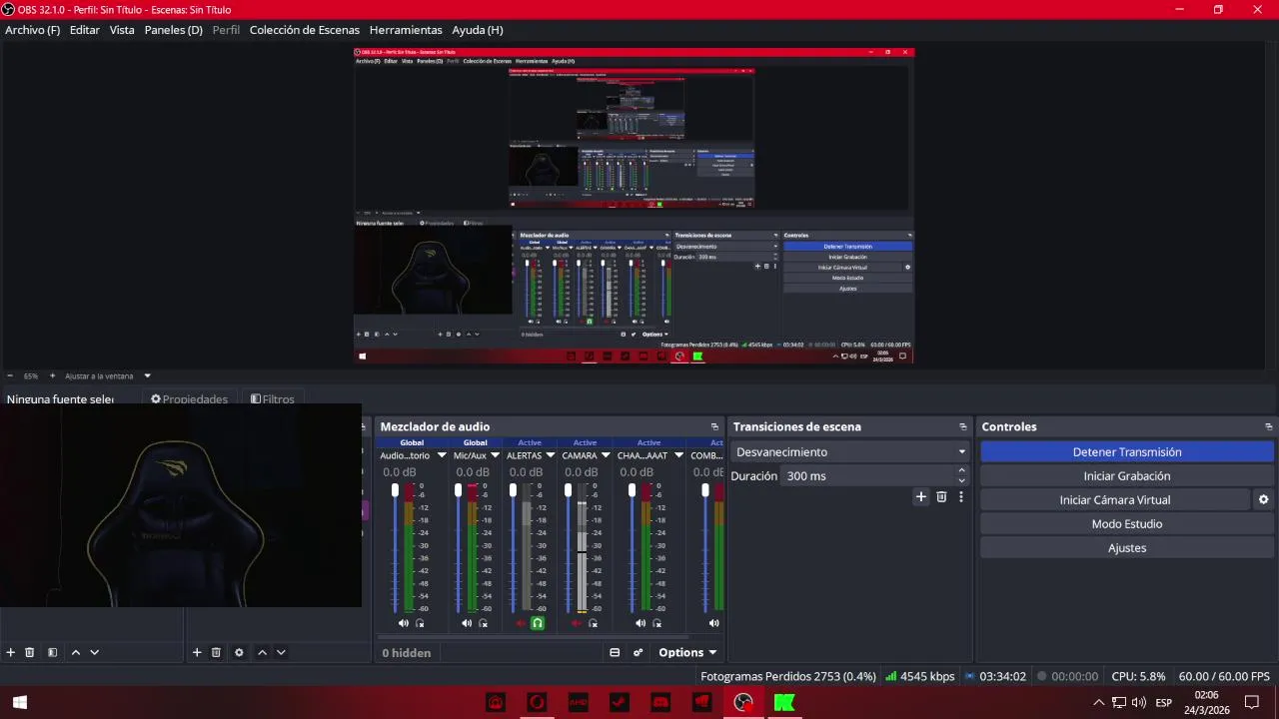Screen dimensions: 1279x719
Task: Click the OBS icon in the taskbar
Action: (x=742, y=702)
